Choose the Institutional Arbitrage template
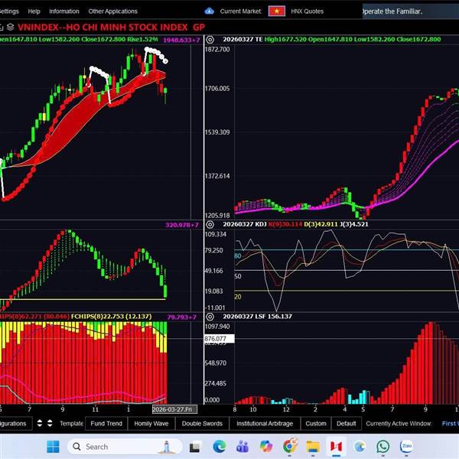The height and width of the screenshot is (459, 459). click(x=264, y=423)
